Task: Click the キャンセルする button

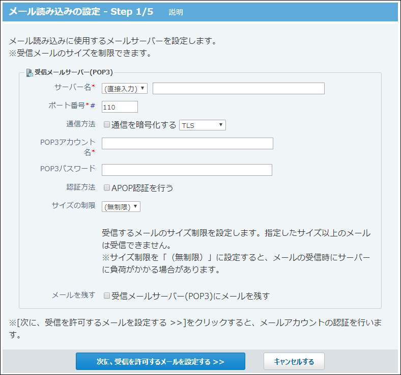Action: click(x=294, y=361)
